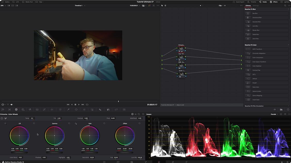This screenshot has width=291, height=163.
Task: Open the Gallery panel
Action: [x=5, y=2]
